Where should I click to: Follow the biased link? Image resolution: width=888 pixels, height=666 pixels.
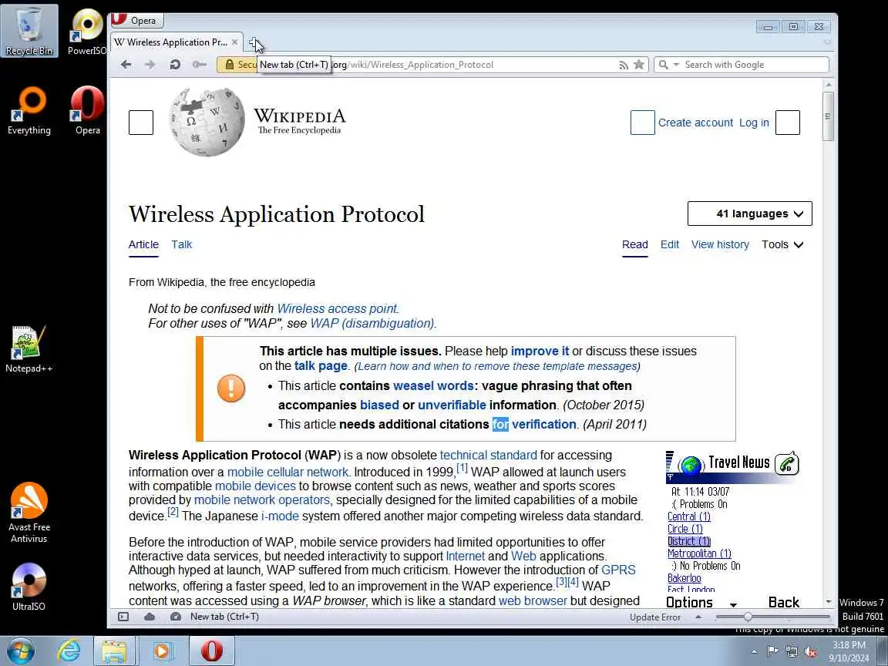379,405
